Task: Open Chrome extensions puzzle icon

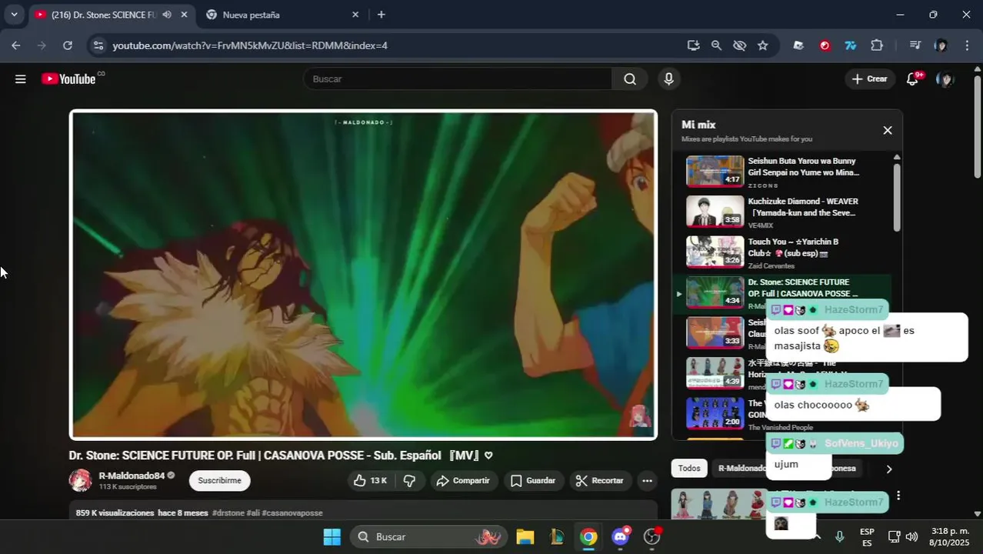Action: coord(877,45)
